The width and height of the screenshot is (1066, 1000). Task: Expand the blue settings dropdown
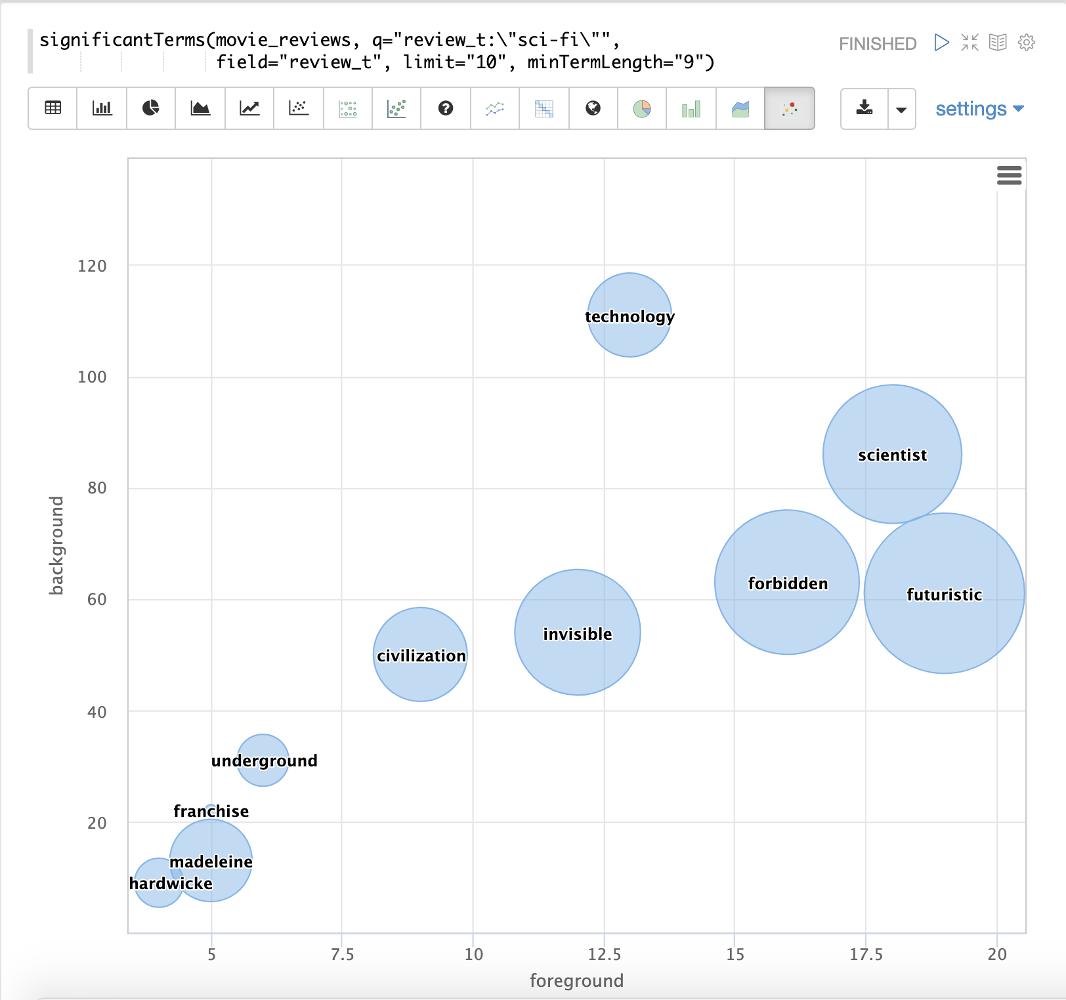[979, 109]
